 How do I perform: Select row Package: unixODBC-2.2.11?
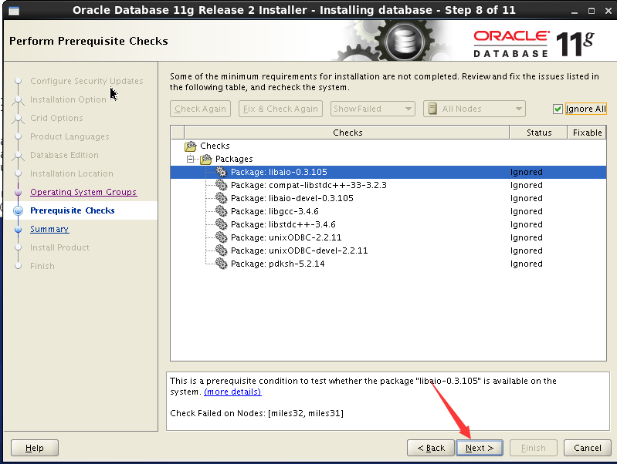(x=388, y=237)
